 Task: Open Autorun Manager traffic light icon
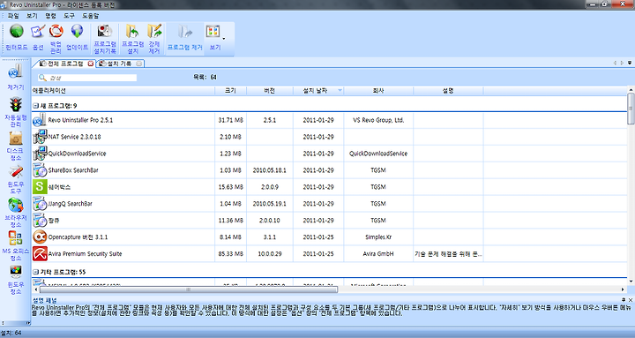click(x=16, y=104)
